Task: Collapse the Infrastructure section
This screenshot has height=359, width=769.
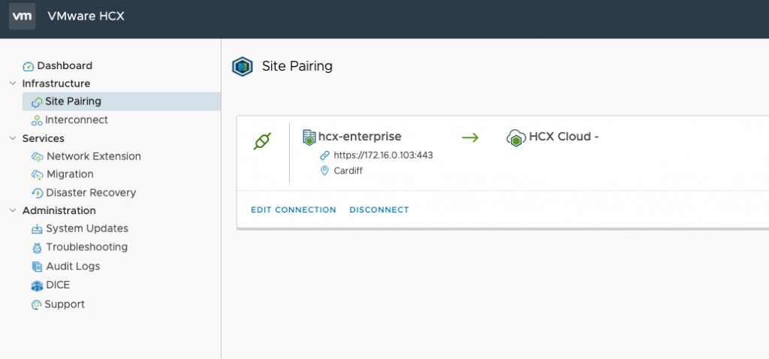Action: tap(12, 83)
